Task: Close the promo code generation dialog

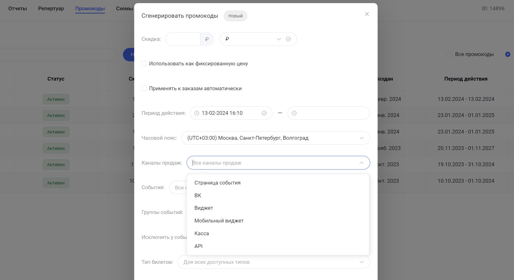Action: (x=367, y=14)
